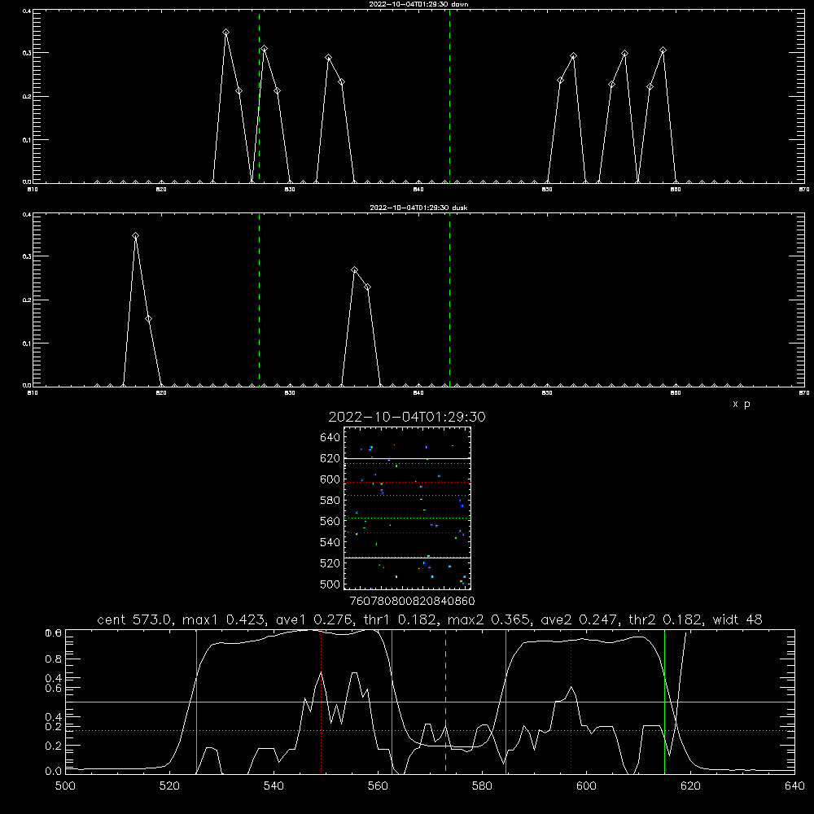814x814 pixels.
Task: Click '620' on the bottom plot x-axis
Action: point(690,786)
